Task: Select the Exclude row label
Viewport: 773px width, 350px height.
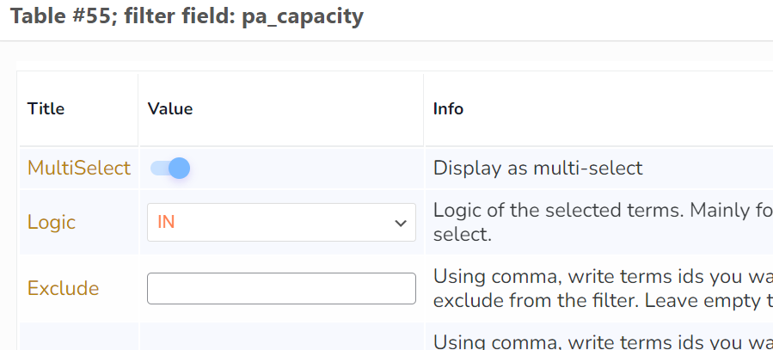Action: pyautogui.click(x=63, y=288)
